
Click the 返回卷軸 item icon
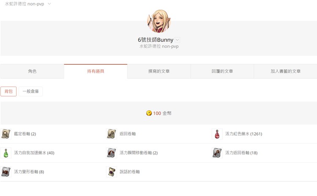click(x=112, y=134)
